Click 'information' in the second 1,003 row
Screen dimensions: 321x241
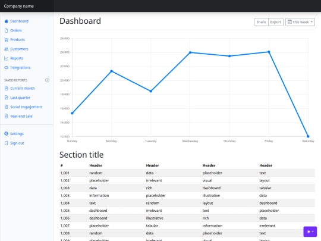[x=99, y=196]
